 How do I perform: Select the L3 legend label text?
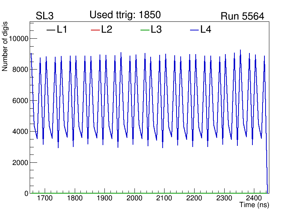156,30
